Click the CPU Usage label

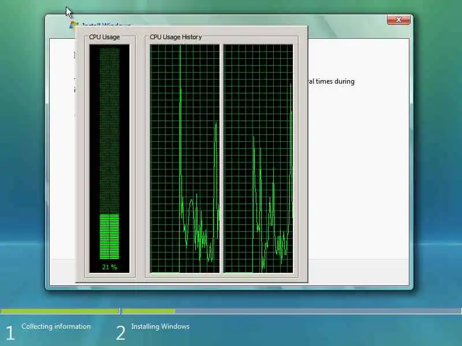coord(105,37)
